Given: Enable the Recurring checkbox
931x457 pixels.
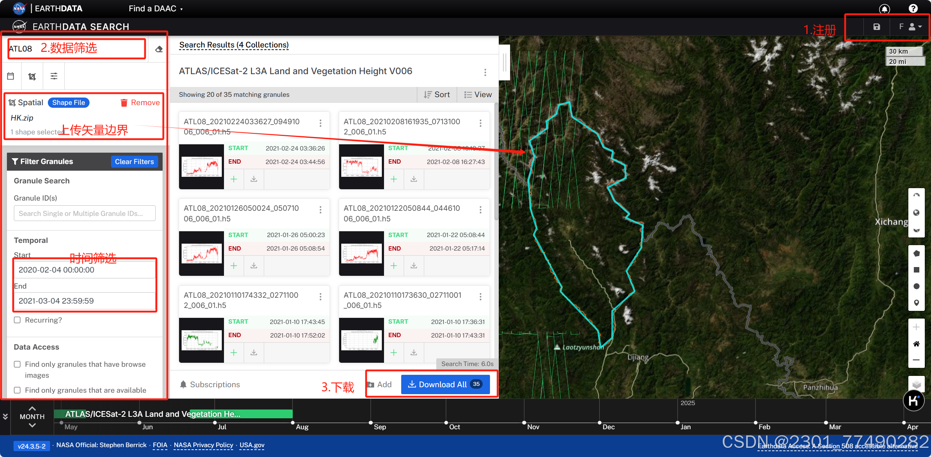Looking at the screenshot, I should click(x=17, y=320).
